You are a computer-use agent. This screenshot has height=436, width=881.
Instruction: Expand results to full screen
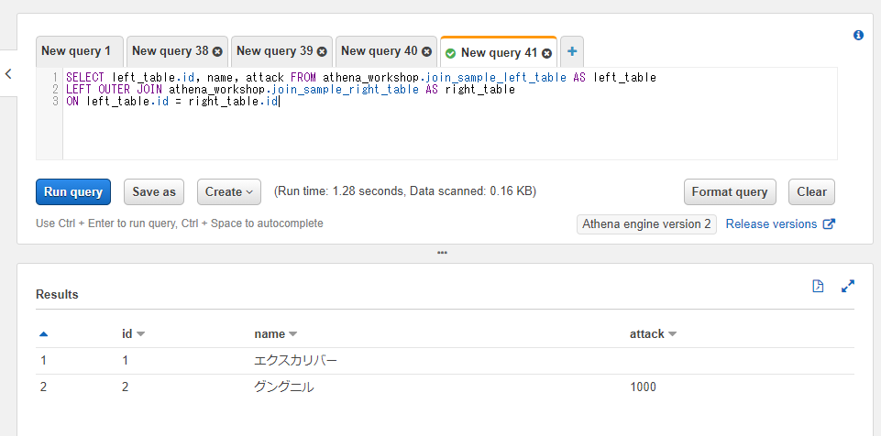pyautogui.click(x=848, y=287)
